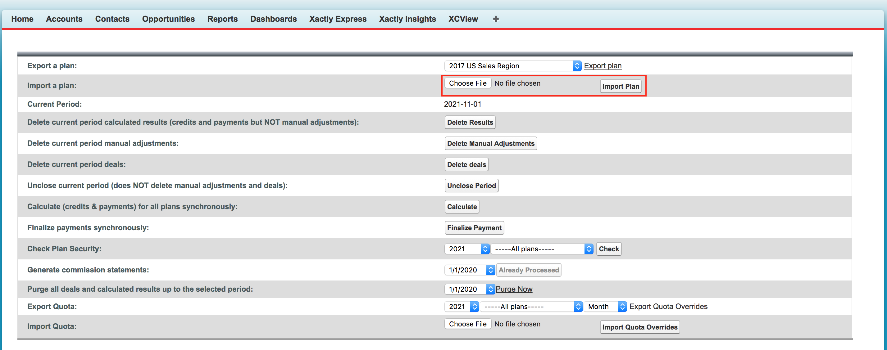
Task: Choose File for Import a plan
Action: [468, 83]
